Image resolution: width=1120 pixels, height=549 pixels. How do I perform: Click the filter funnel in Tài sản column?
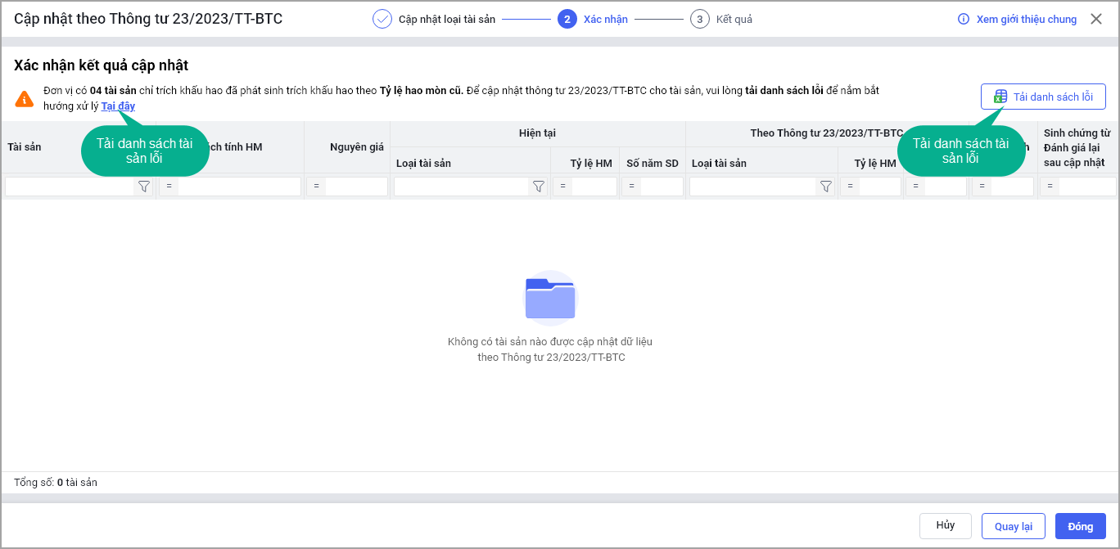coord(144,187)
